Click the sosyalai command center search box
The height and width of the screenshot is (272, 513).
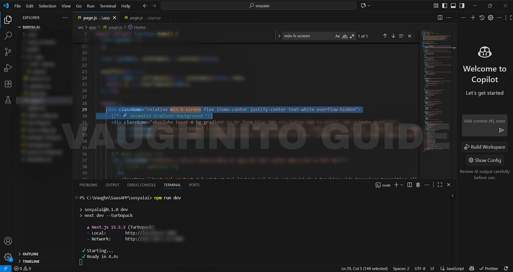coord(259,6)
